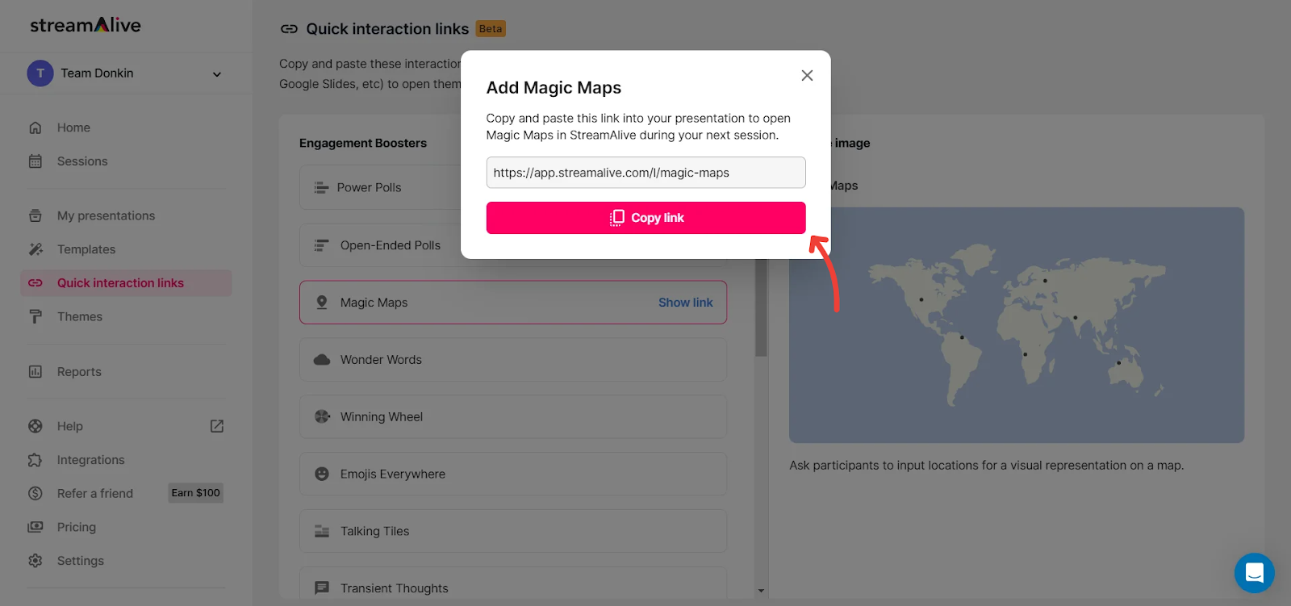Open the Home icon in sidebar
1291x606 pixels.
click(36, 127)
